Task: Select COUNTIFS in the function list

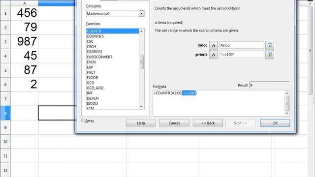Action: click(x=113, y=36)
